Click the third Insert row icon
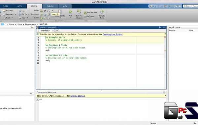The height and width of the screenshot is (125, 198). [x=49, y=11]
